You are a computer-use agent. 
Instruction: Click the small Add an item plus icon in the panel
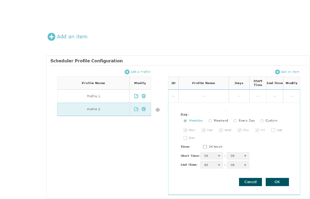click(277, 72)
